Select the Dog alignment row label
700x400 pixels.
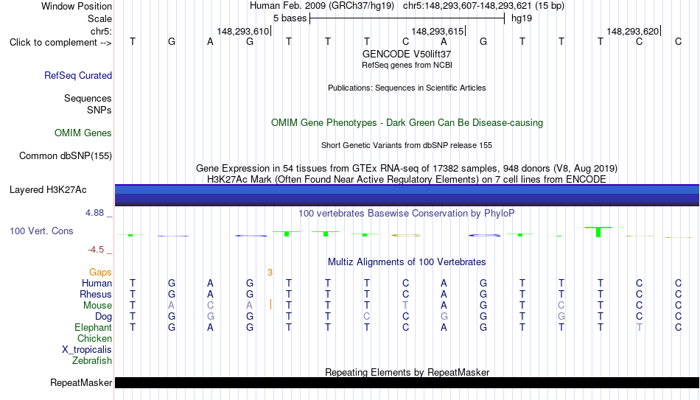point(104,317)
